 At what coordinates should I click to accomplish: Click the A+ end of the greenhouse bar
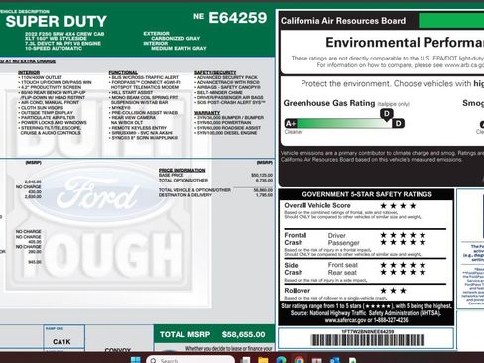pyautogui.click(x=291, y=124)
